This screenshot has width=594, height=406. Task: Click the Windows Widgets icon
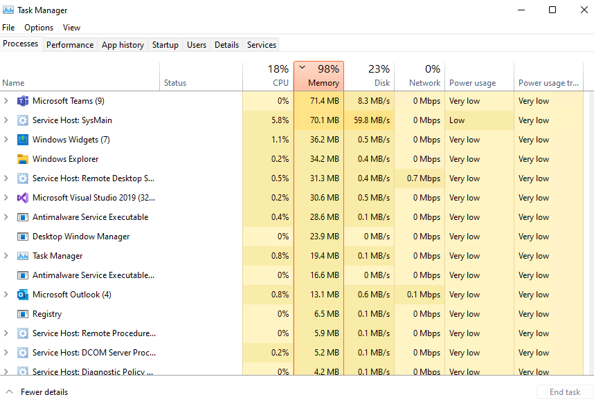pyautogui.click(x=23, y=140)
